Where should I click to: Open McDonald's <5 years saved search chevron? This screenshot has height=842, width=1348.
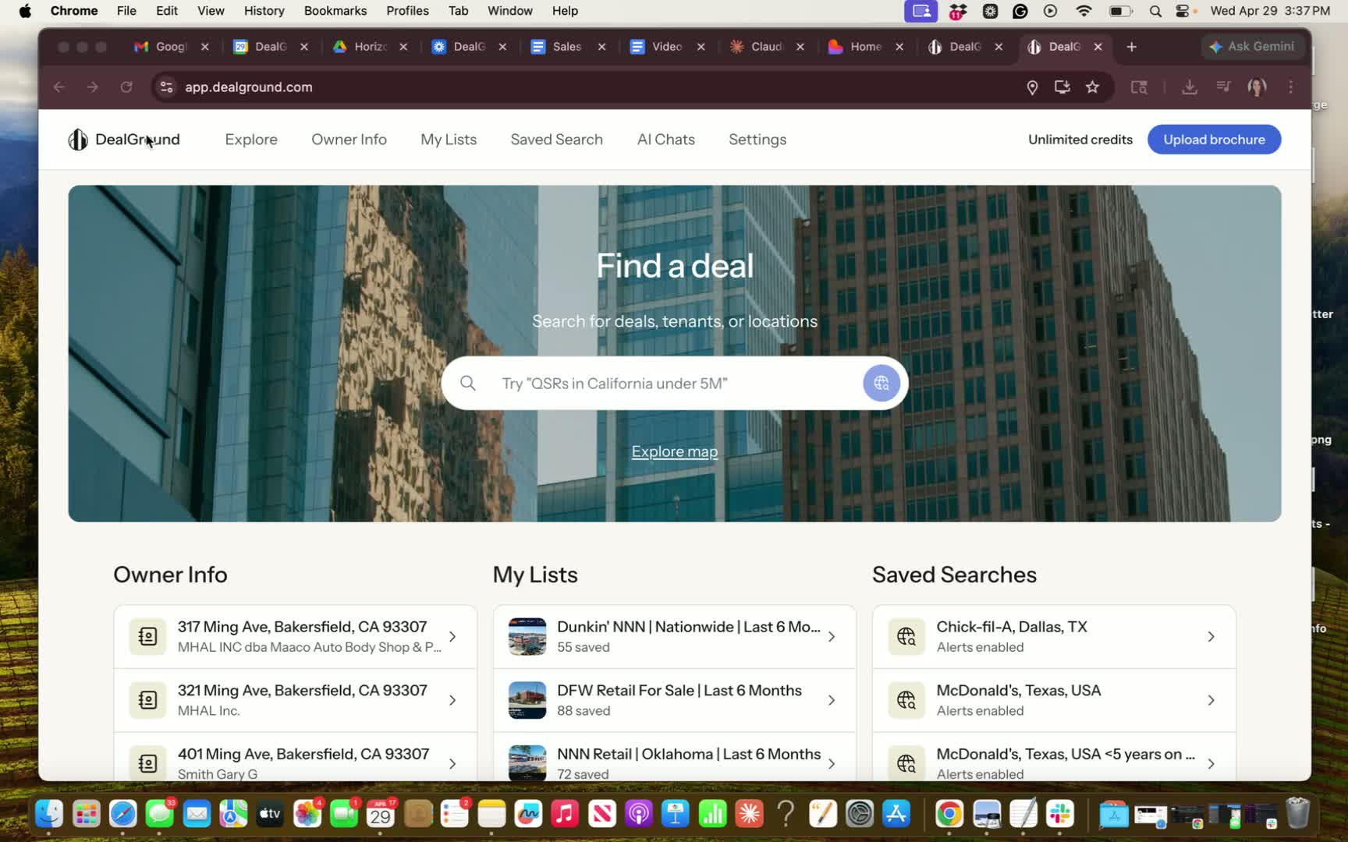pos(1211,764)
